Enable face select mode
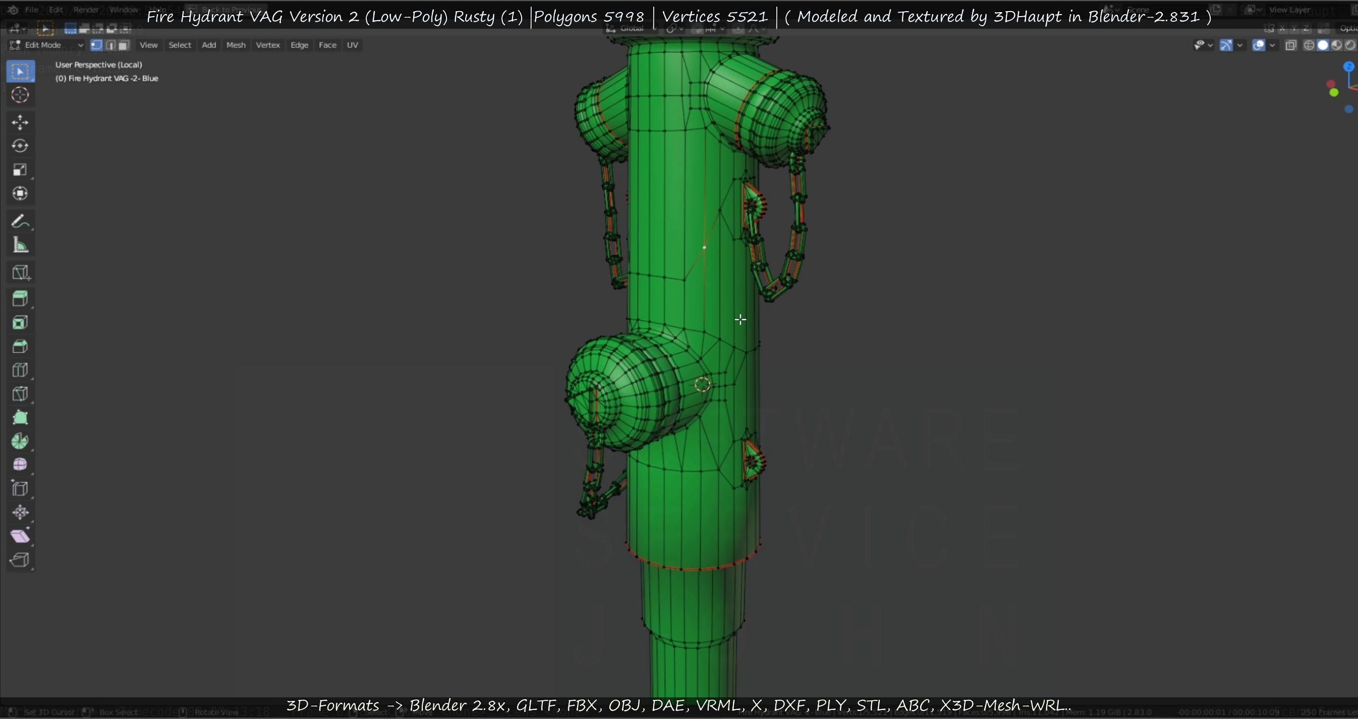This screenshot has height=719, width=1358. pos(124,45)
